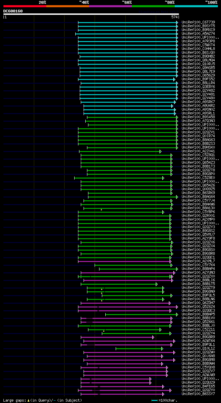Click the cyan ~100% identity legend segment

(x=196, y=6)
